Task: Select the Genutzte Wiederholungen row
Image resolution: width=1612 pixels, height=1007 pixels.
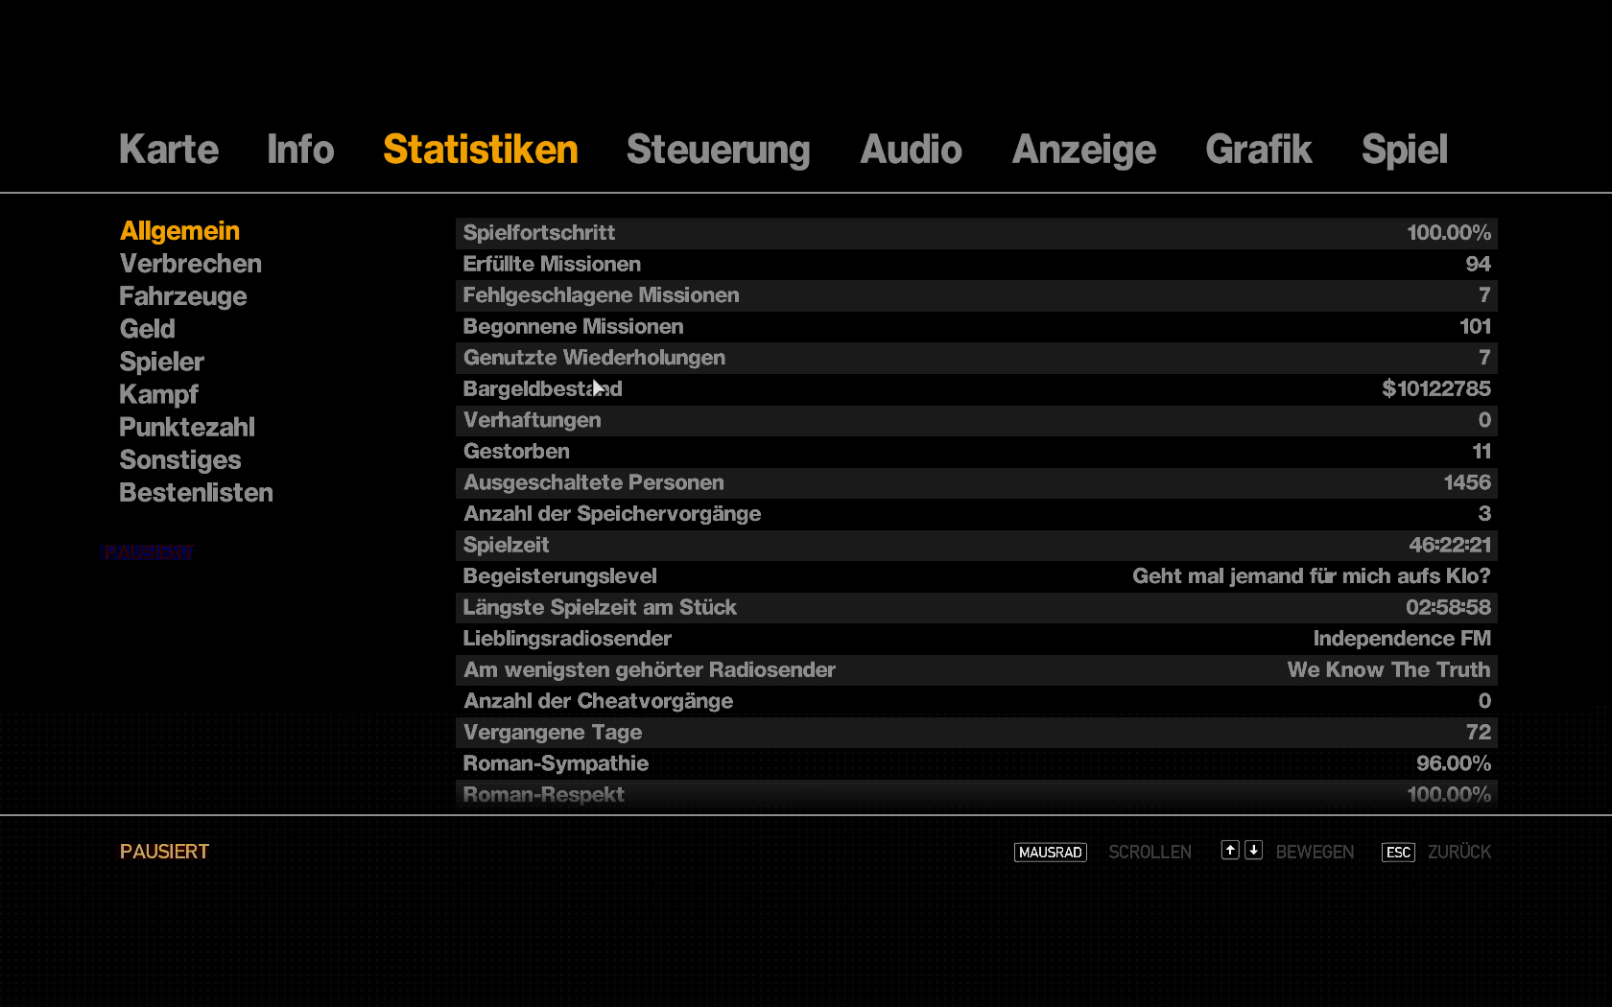Action: pyautogui.click(x=977, y=358)
